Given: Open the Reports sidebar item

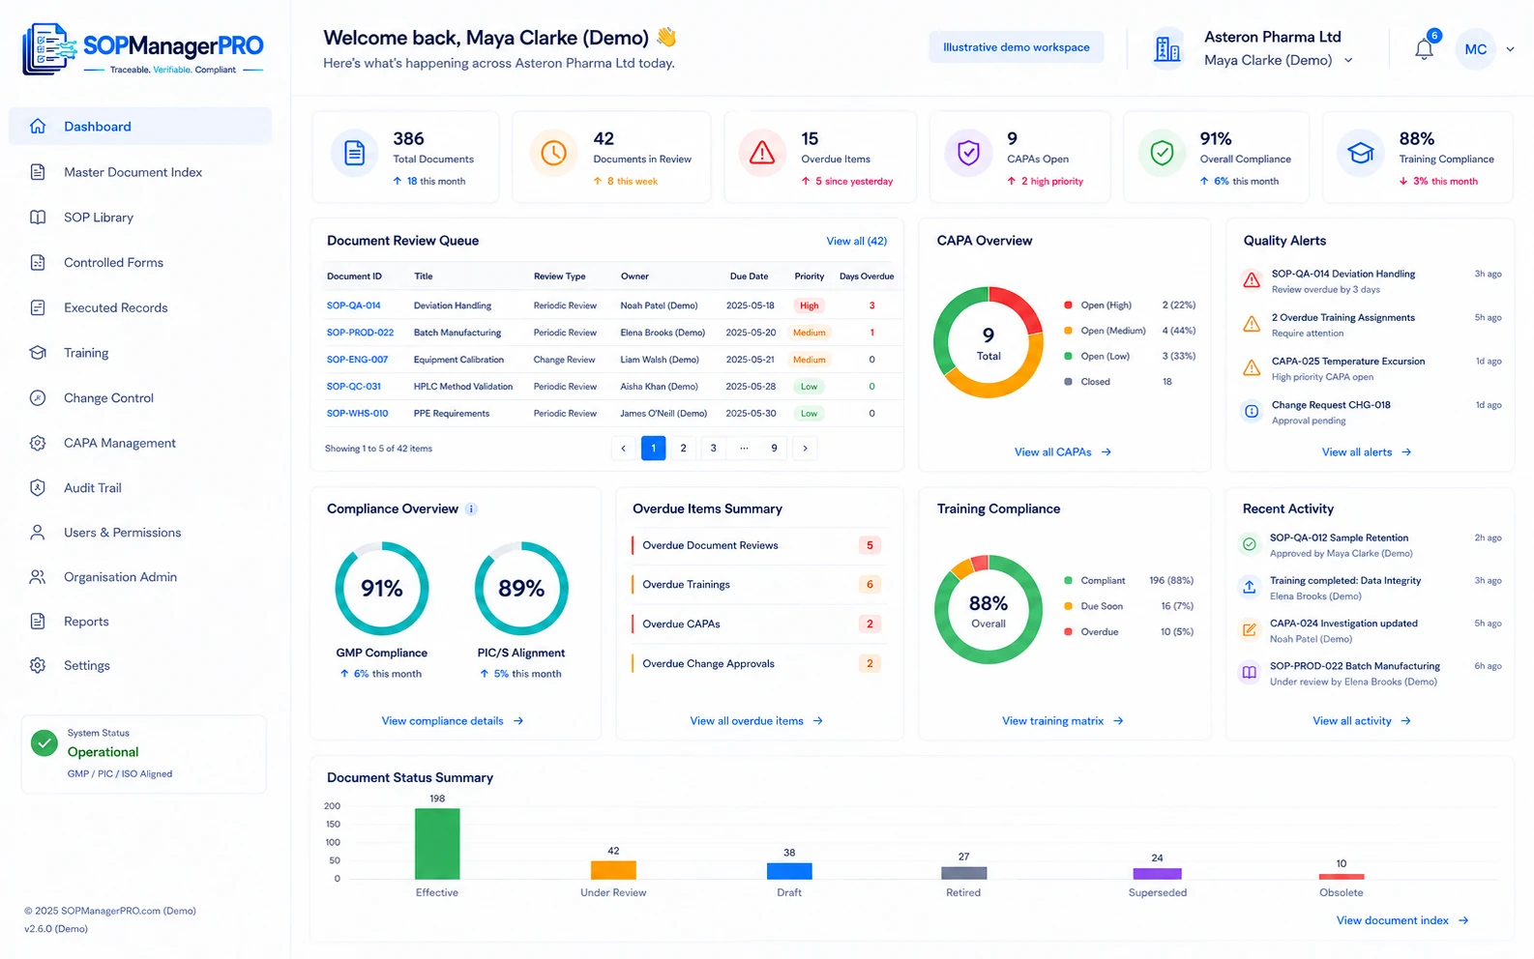Looking at the screenshot, I should tap(140, 622).
